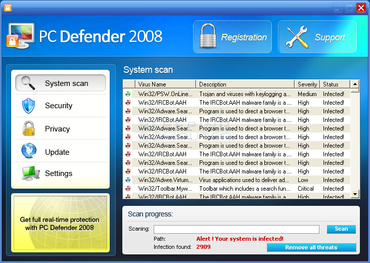This screenshot has width=370, height=263.
Task: Click the scan list scroll down arrow
Action: (x=355, y=194)
